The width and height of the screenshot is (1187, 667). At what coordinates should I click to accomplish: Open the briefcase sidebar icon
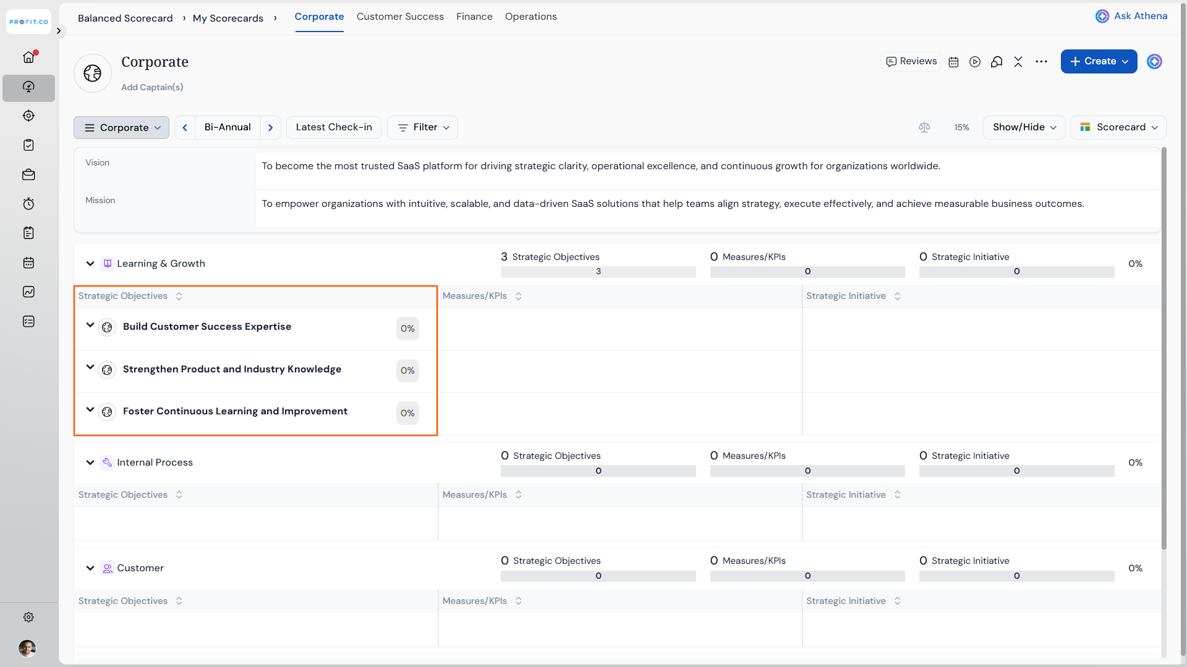tap(28, 175)
